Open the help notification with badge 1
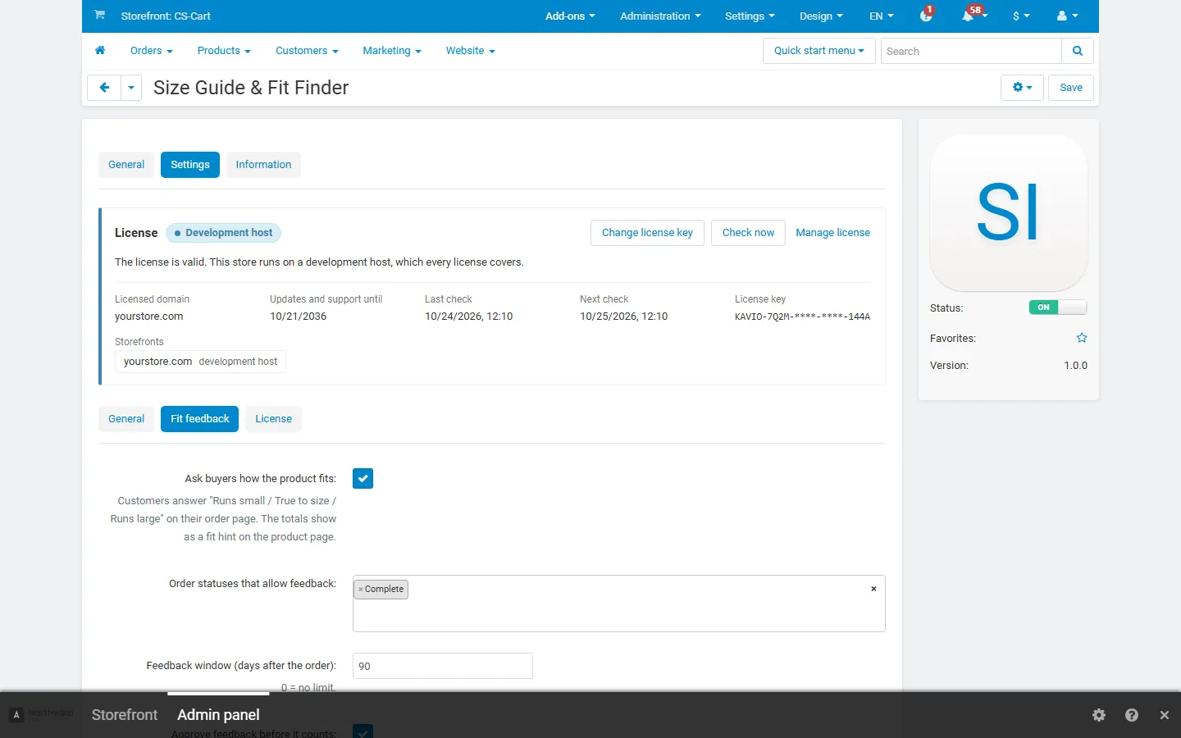 tap(926, 15)
